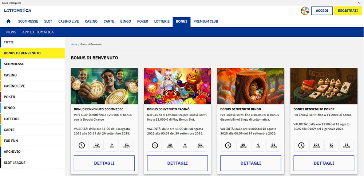364x176 pixels.
Task: Click the Bingo bonus squirrel image
Action: tap(251, 86)
